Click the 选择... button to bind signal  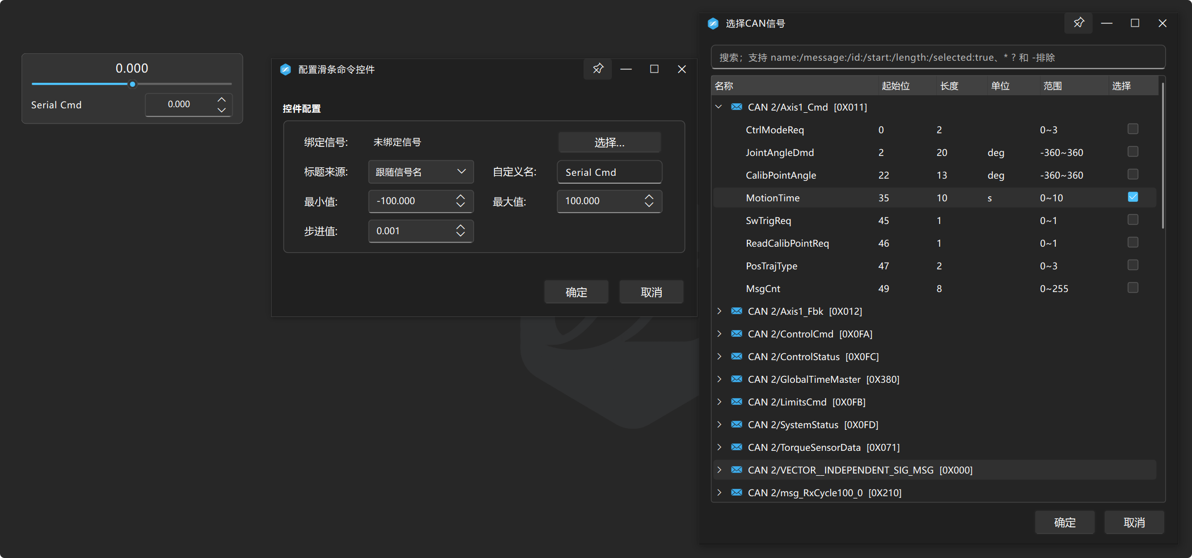[610, 142]
